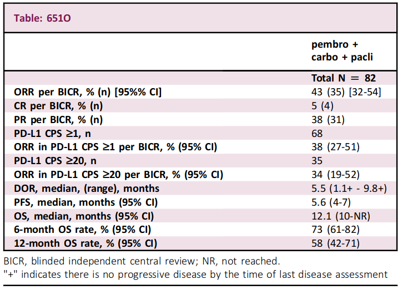This screenshot has width=403, height=290.
Task: Select ORR in PD-L1 CPS ≥1 row label
Action: click(x=115, y=147)
